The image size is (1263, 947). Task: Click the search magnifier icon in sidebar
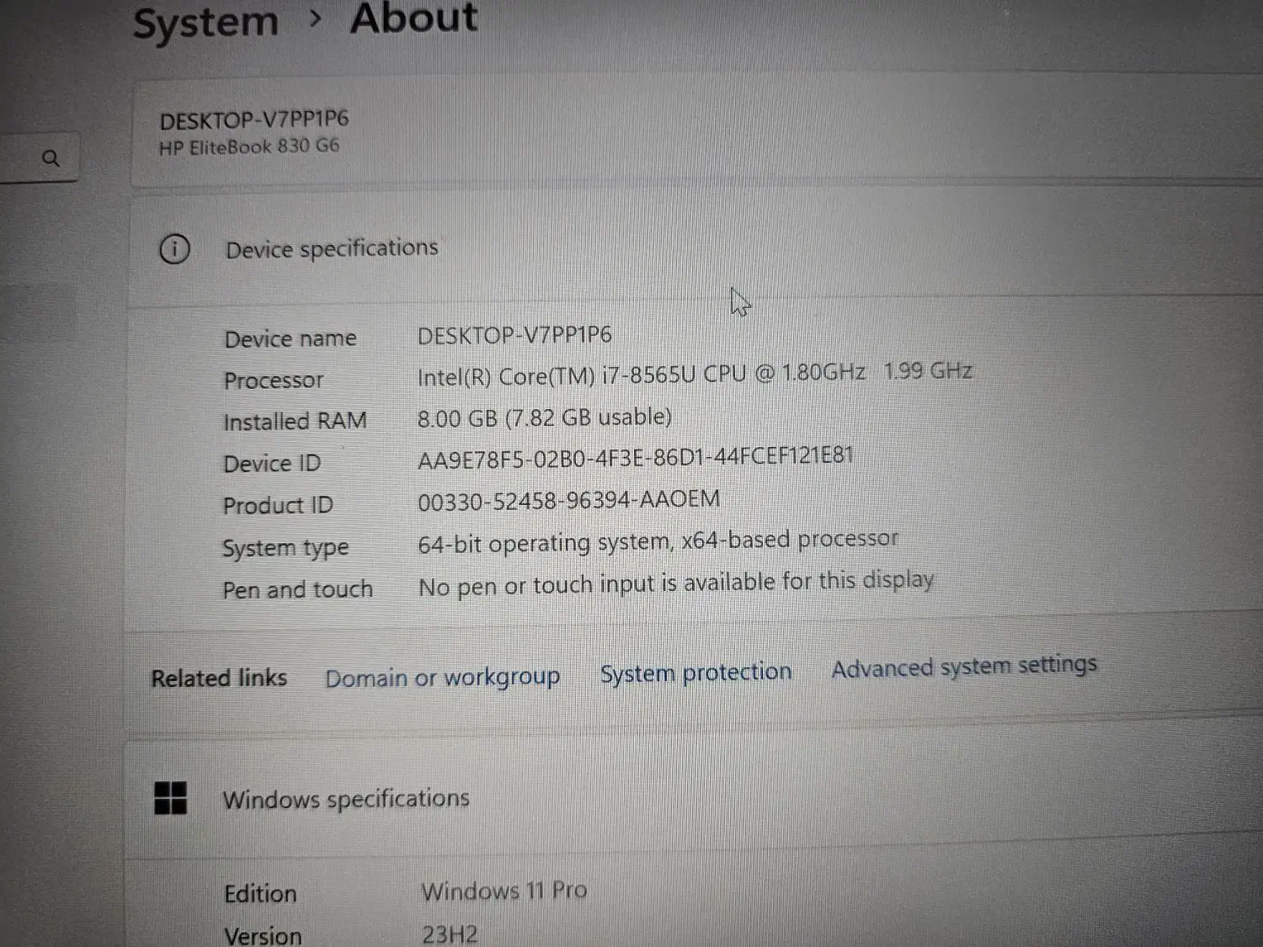(51, 158)
